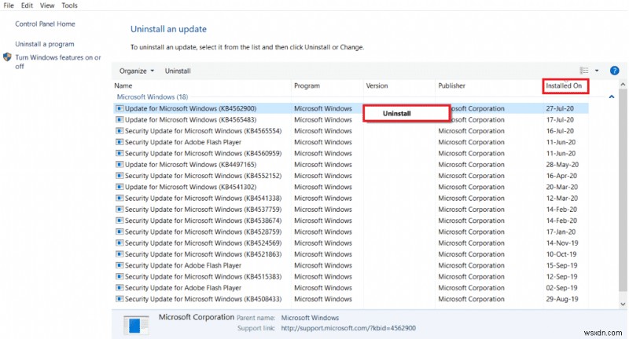Image resolution: width=629 pixels, height=339 pixels.
Task: Expand the Organize dropdown
Action: tap(136, 71)
